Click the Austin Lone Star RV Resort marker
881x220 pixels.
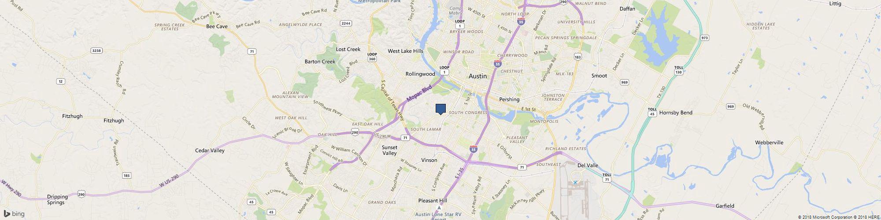(x=438, y=208)
